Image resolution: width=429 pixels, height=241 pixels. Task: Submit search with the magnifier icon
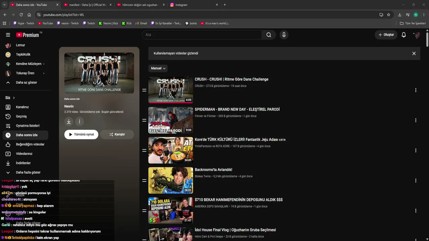coord(269,35)
